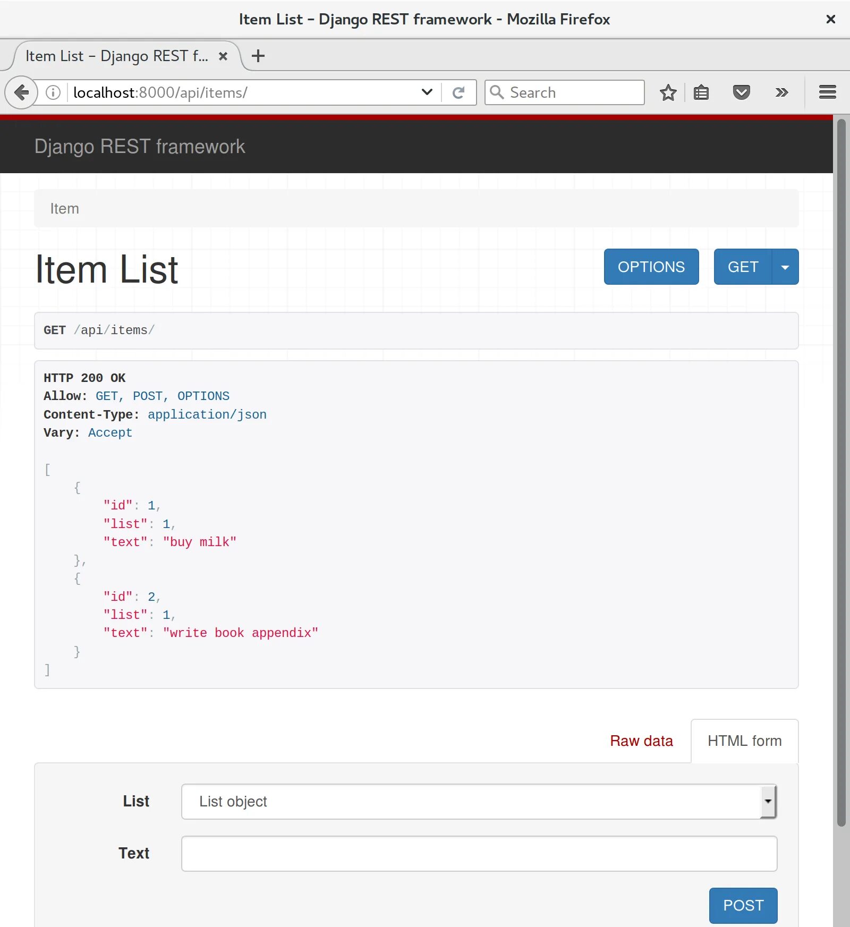Open a new tab with plus icon
The width and height of the screenshot is (850, 927).
(258, 56)
